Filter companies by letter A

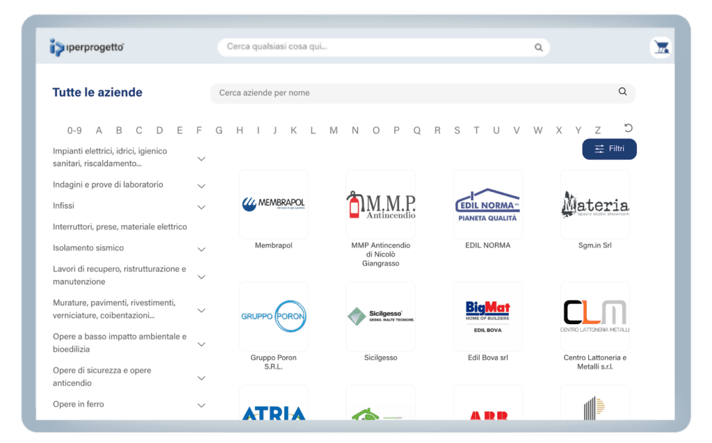pos(99,131)
